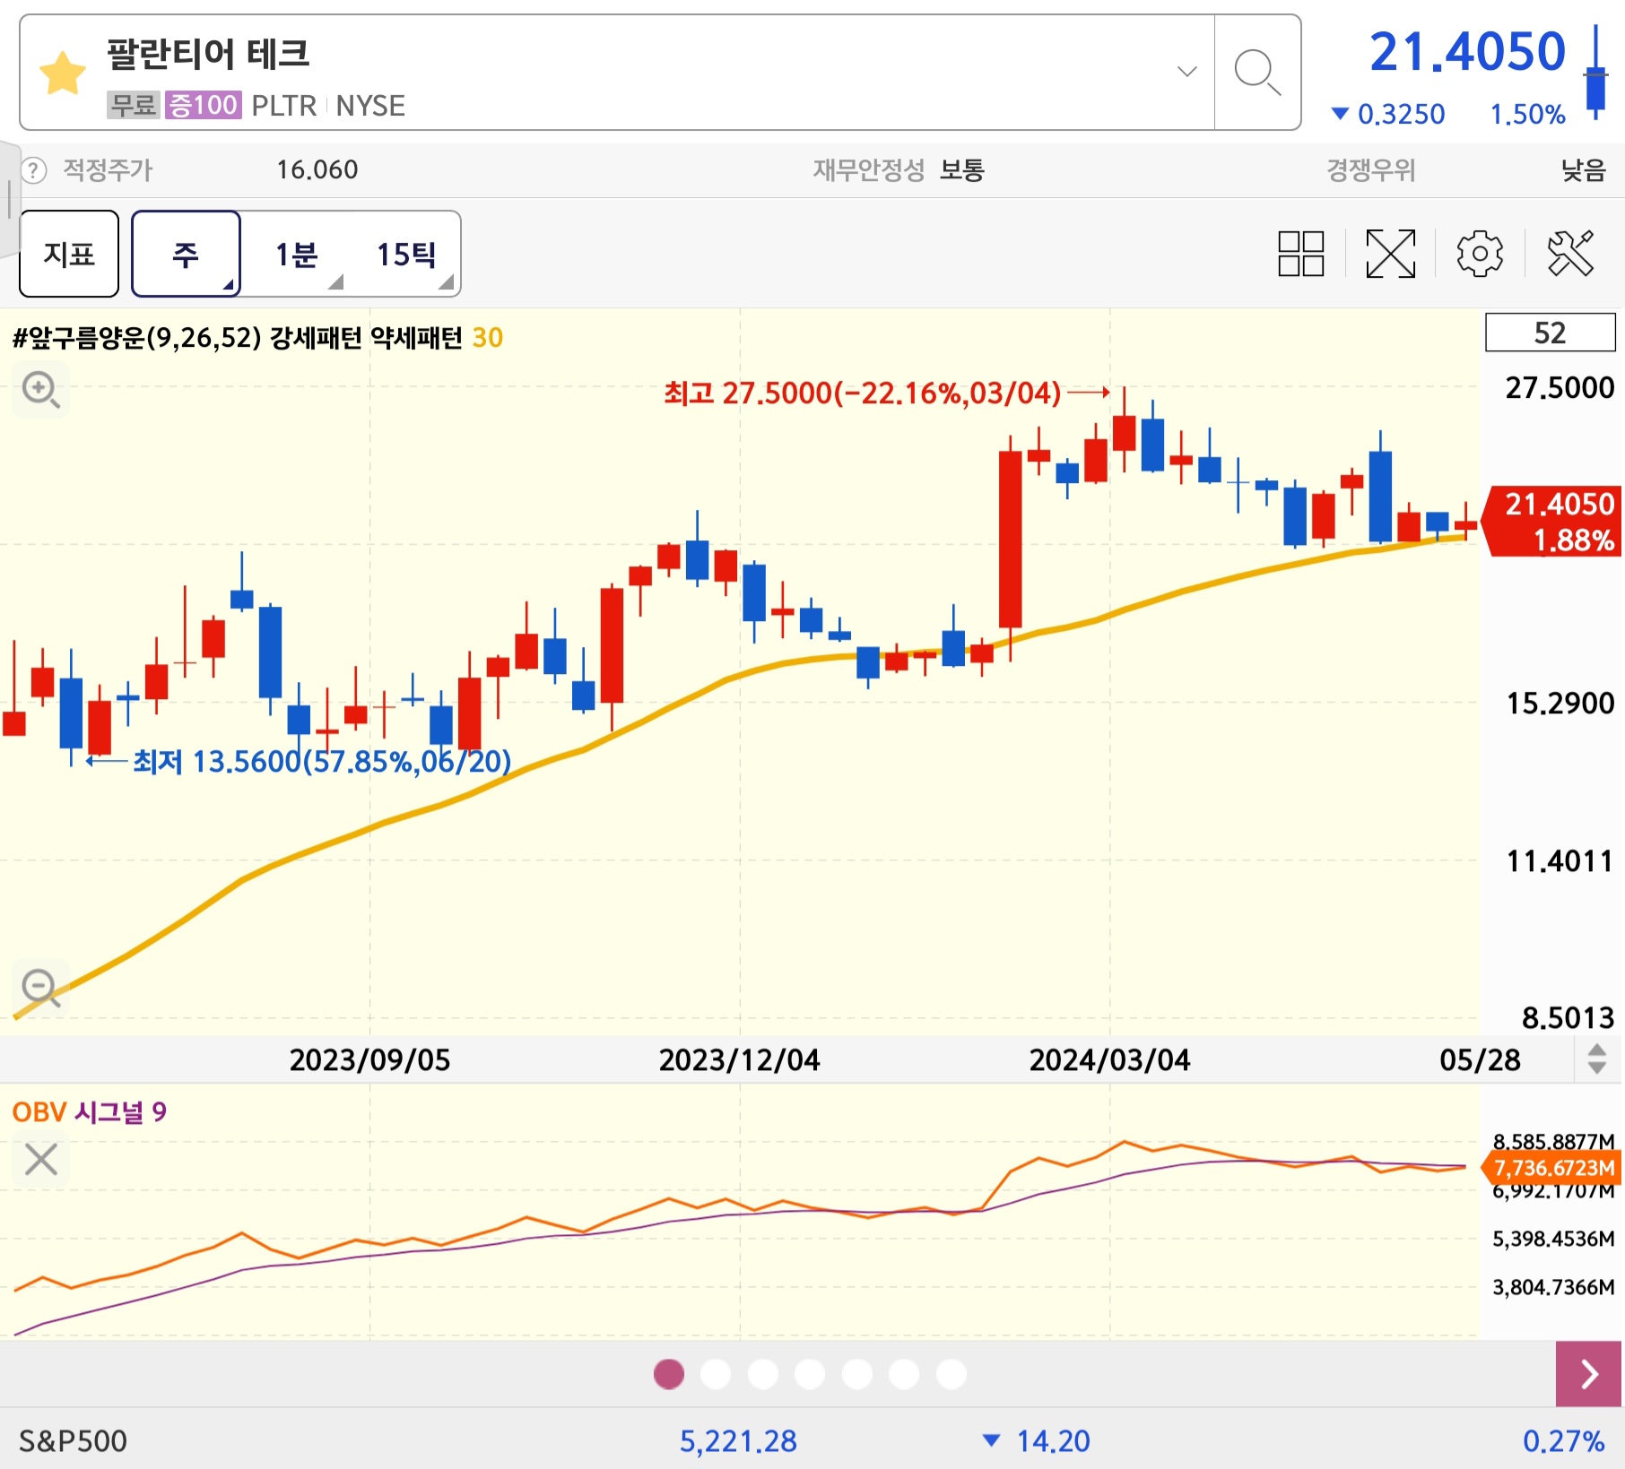Select the sixth page indicator dot
1625x1469 pixels.
(x=904, y=1373)
